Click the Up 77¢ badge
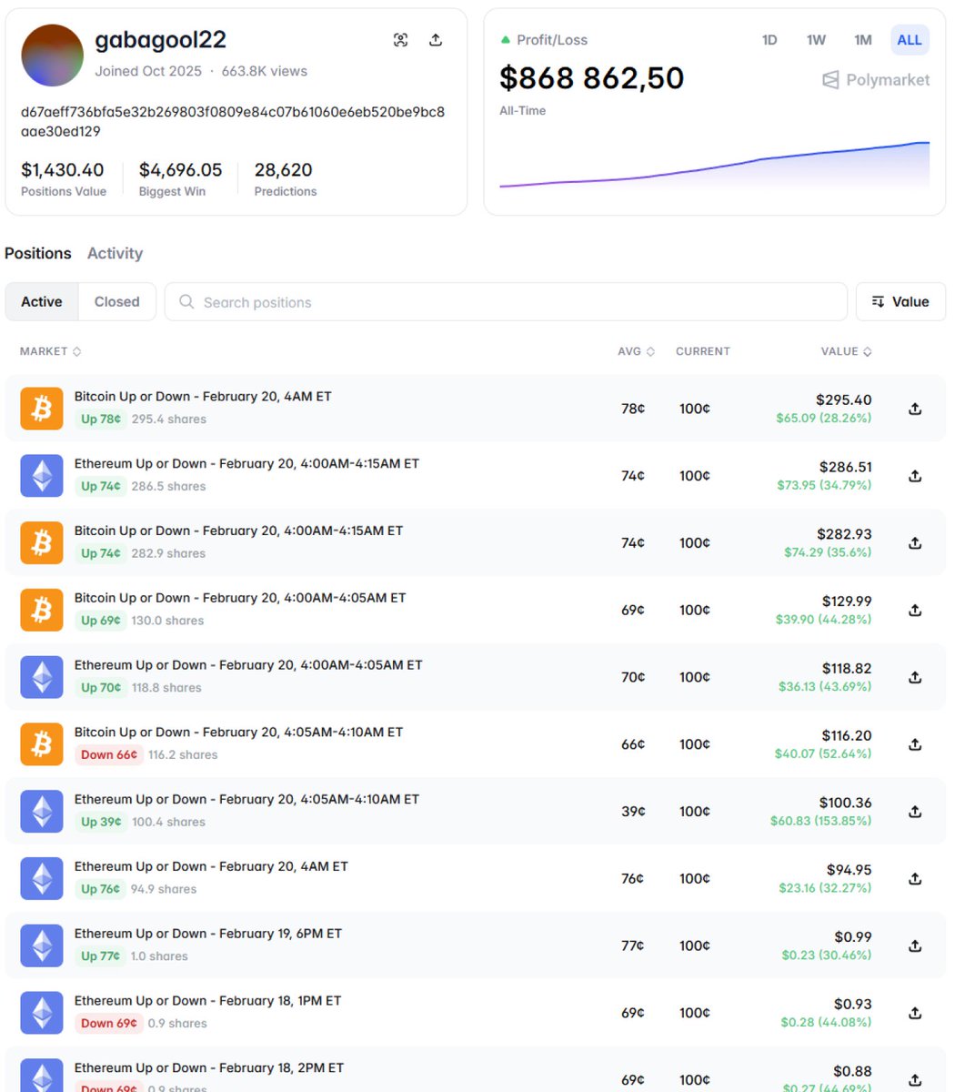The width and height of the screenshot is (955, 1092). click(100, 956)
